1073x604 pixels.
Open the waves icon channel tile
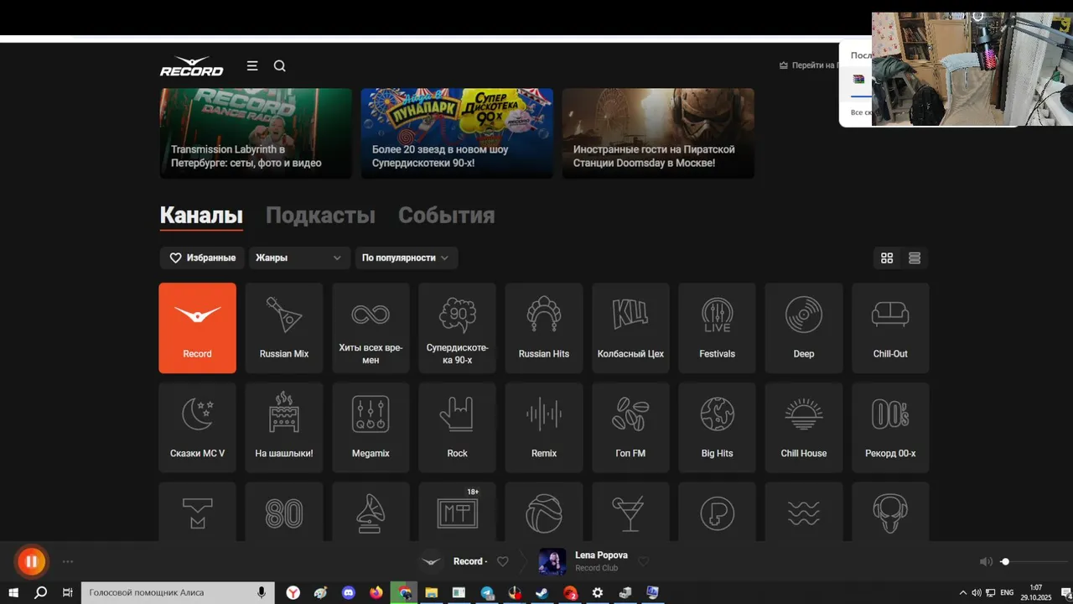[804, 512]
